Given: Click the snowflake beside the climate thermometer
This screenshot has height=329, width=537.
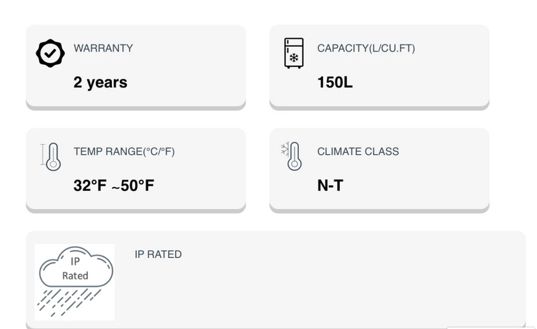Looking at the screenshot, I should pos(285,148).
